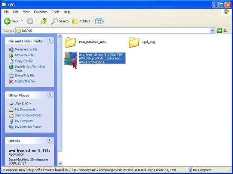Collapse the Other Places panel
The width and height of the screenshot is (233, 174).
50,94
